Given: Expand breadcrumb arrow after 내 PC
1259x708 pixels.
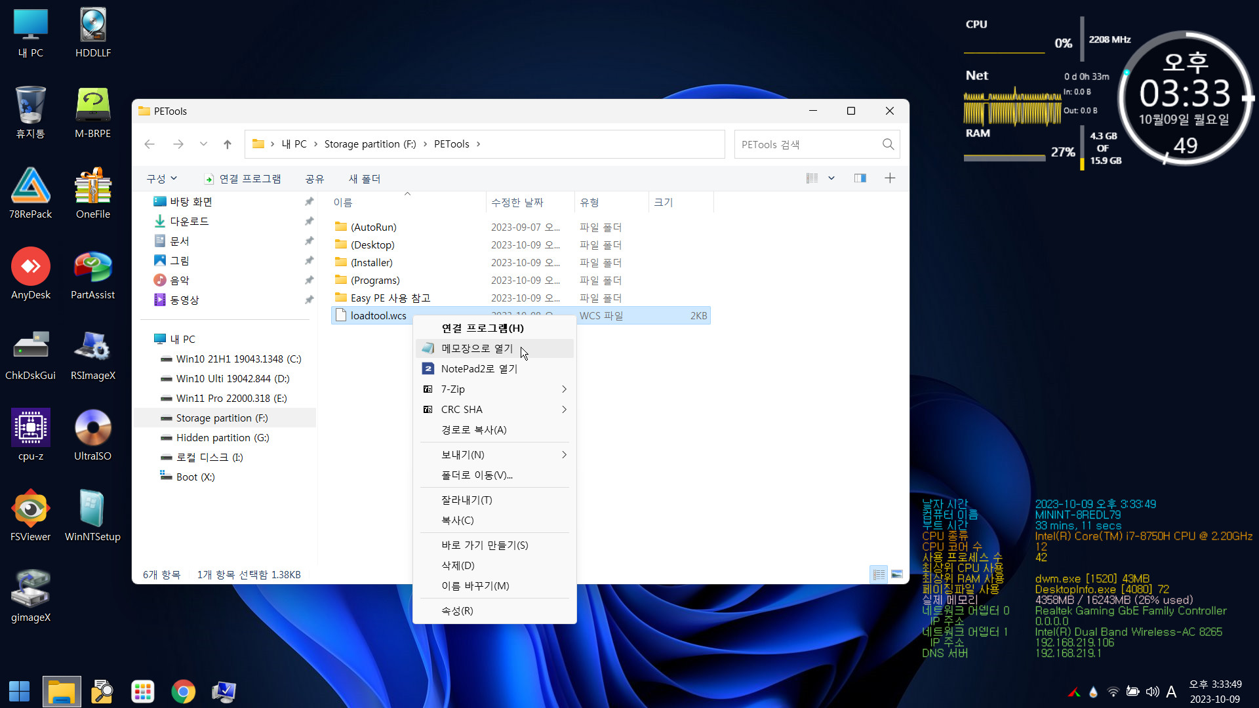Looking at the screenshot, I should click(x=315, y=144).
